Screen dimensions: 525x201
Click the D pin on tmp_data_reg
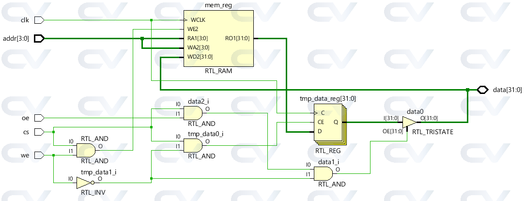(320, 131)
